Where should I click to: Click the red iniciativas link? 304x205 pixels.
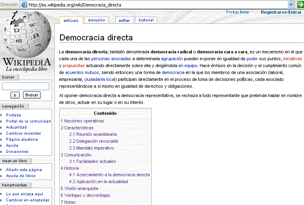(293, 59)
